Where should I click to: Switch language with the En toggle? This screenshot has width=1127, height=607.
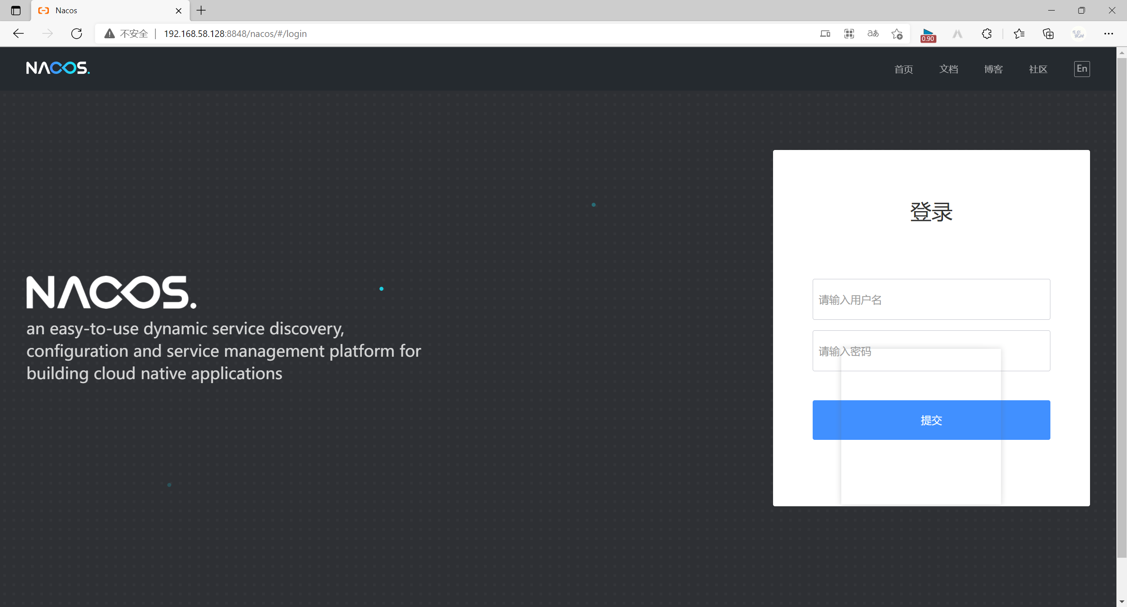[x=1082, y=69]
